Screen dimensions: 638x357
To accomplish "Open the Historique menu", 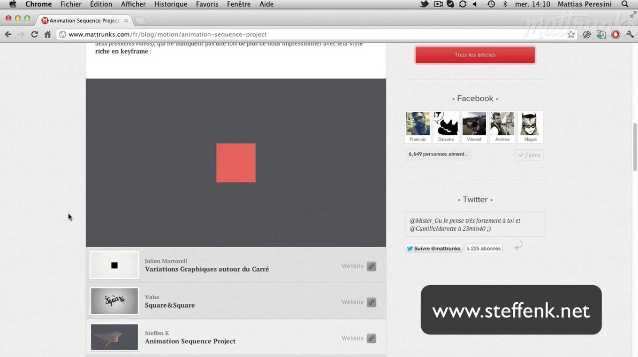I will click(171, 4).
